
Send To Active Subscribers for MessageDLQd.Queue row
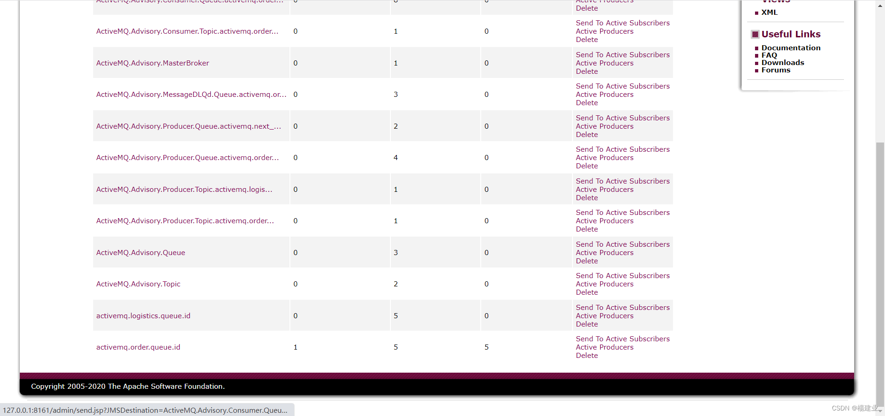pos(623,86)
